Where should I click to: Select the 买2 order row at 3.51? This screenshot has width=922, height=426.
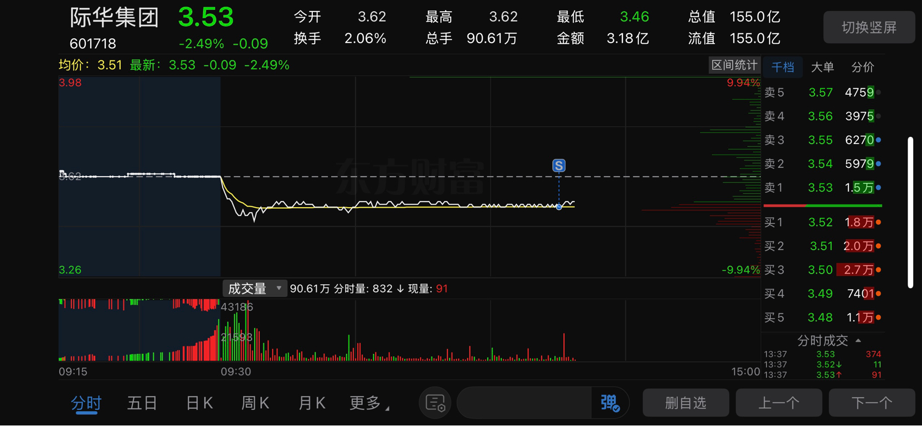pyautogui.click(x=822, y=246)
